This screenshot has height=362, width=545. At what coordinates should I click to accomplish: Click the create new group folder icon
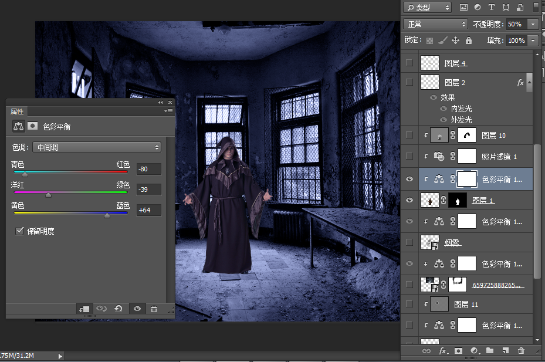(x=489, y=351)
